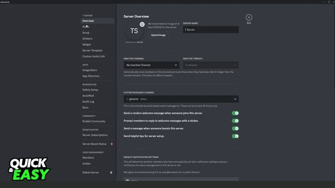Click the Server Name input field
The height and width of the screenshot is (188, 335).
coord(210,30)
